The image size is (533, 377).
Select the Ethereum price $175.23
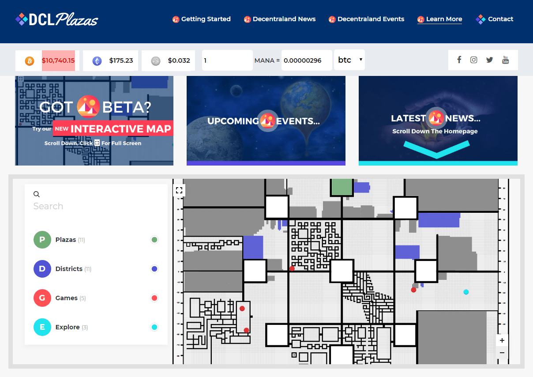[x=121, y=60]
